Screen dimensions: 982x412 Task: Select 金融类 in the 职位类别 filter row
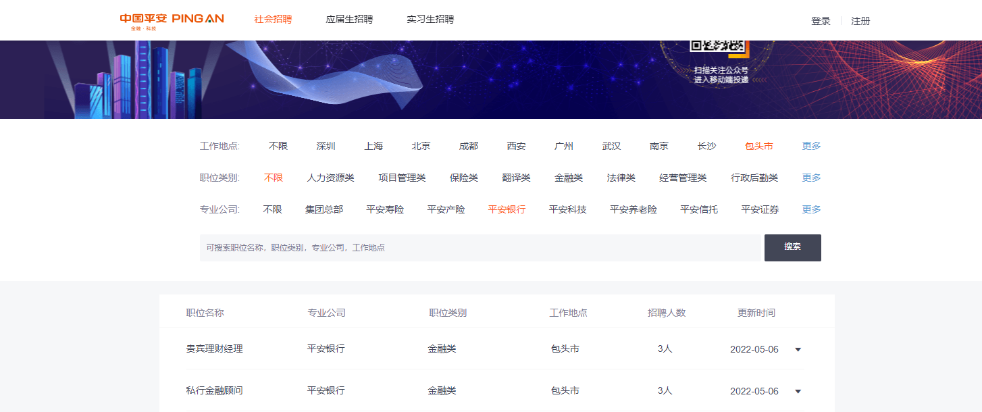click(569, 178)
